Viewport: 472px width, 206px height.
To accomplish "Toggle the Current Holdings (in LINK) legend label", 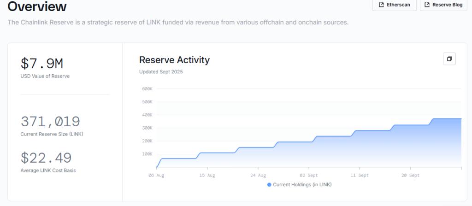I will pos(302,184).
